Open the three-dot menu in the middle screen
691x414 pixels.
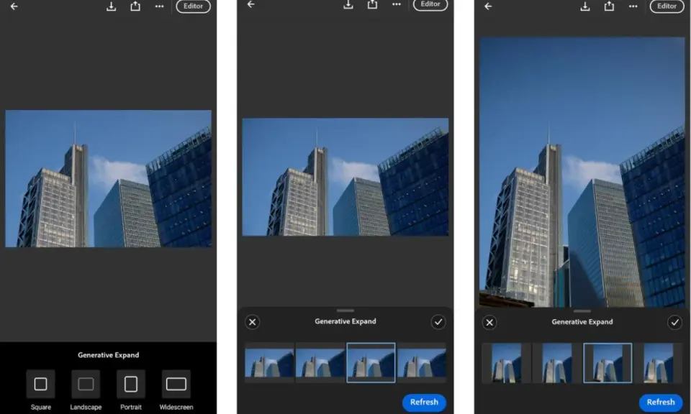tap(396, 4)
